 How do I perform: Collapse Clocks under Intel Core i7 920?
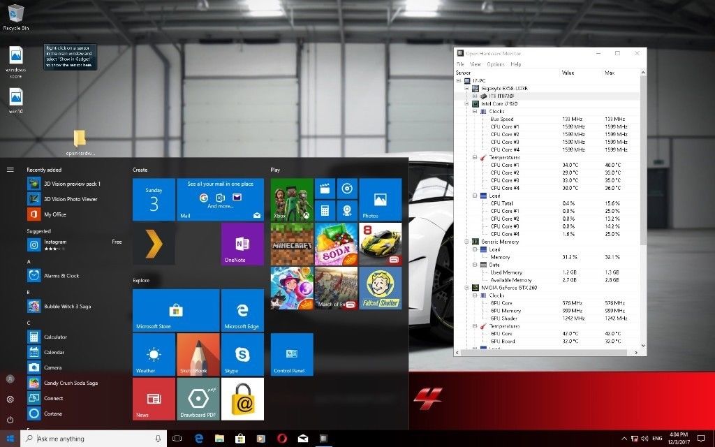(x=474, y=111)
